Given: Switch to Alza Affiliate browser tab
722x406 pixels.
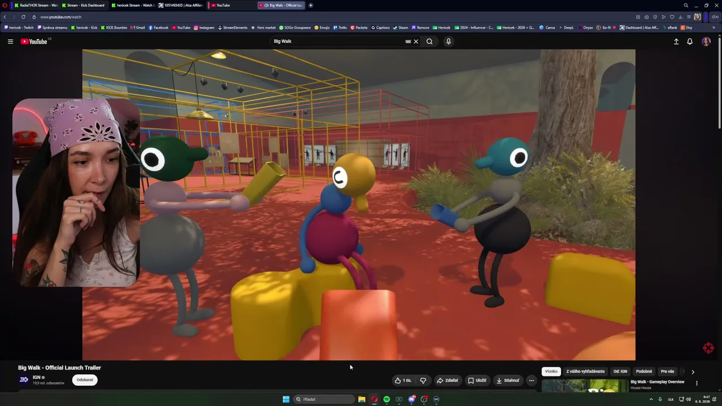Looking at the screenshot, I should [x=181, y=5].
